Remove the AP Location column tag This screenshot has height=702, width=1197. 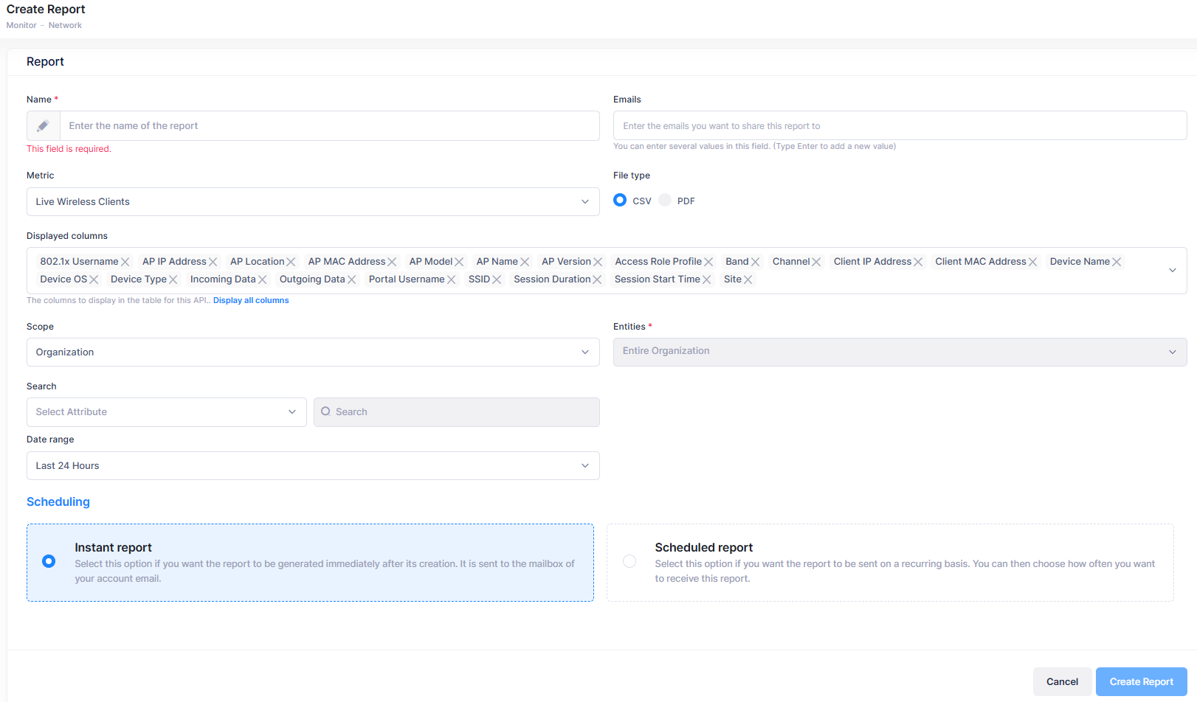tap(291, 262)
